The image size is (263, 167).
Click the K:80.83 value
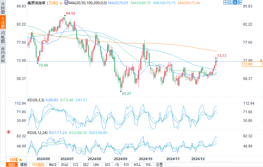pos(52,100)
